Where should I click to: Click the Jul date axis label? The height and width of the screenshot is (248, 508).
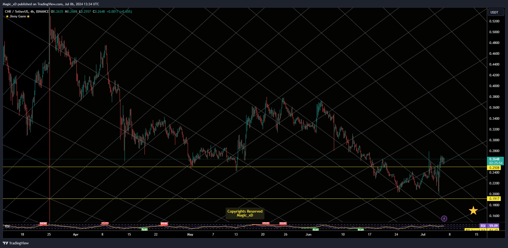click(423, 234)
